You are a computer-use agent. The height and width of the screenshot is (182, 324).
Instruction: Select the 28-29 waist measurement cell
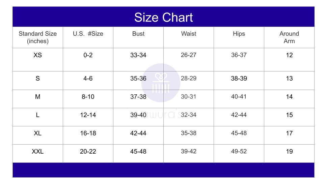189,78
